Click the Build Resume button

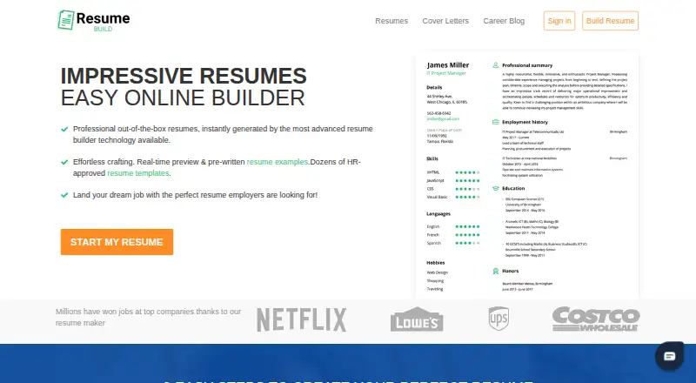[611, 21]
